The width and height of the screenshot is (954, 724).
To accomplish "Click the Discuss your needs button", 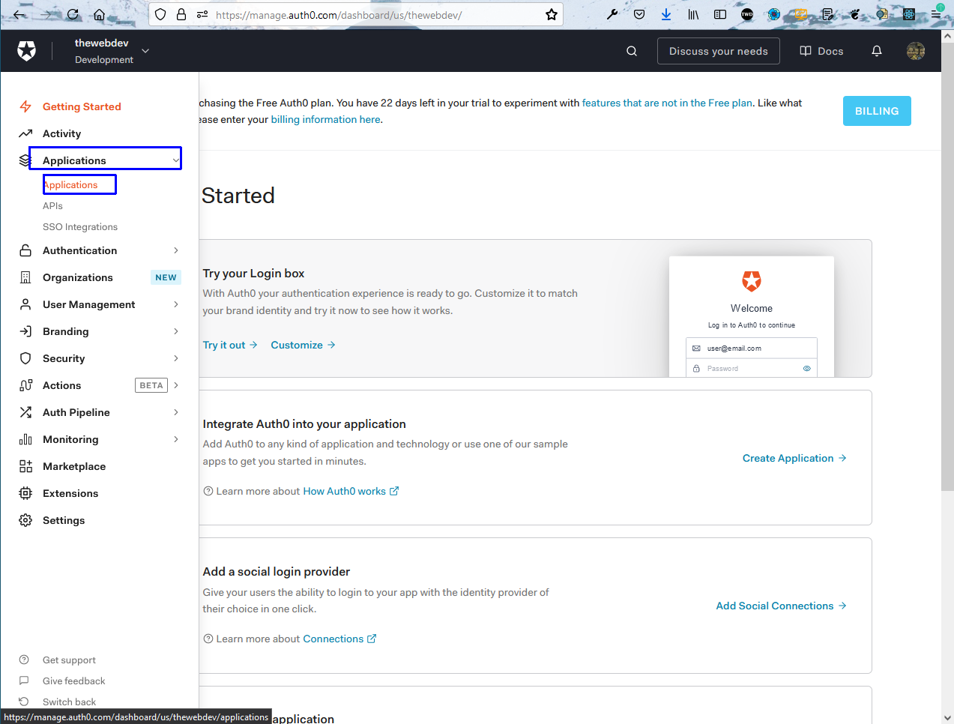I will click(x=719, y=51).
